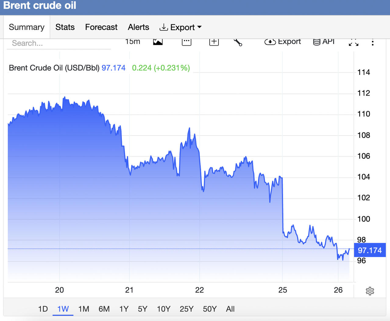Click the 100 price axis label
The image size is (390, 321).
(x=364, y=219)
